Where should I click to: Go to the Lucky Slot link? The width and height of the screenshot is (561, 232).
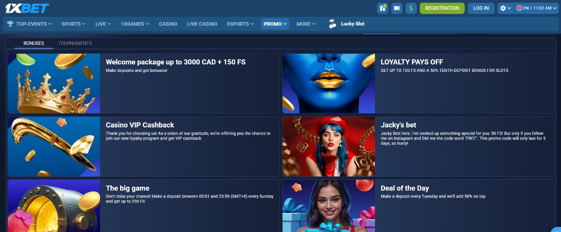[x=352, y=24]
